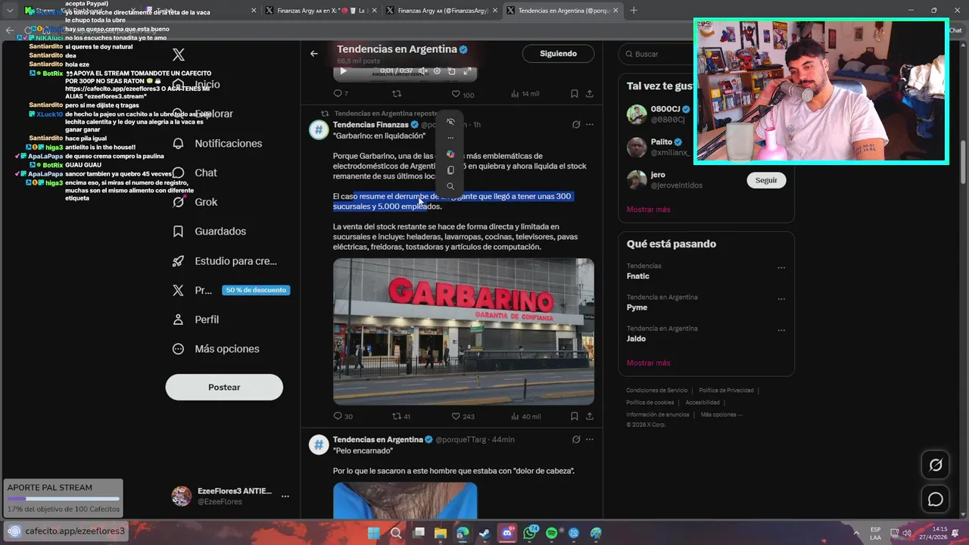Open WhatsApp from the taskbar
This screenshot has width=969, height=545.
click(530, 533)
